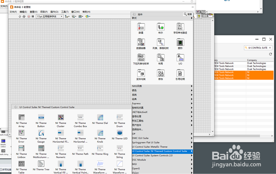Click the Pause toolbar button

click(33, 16)
